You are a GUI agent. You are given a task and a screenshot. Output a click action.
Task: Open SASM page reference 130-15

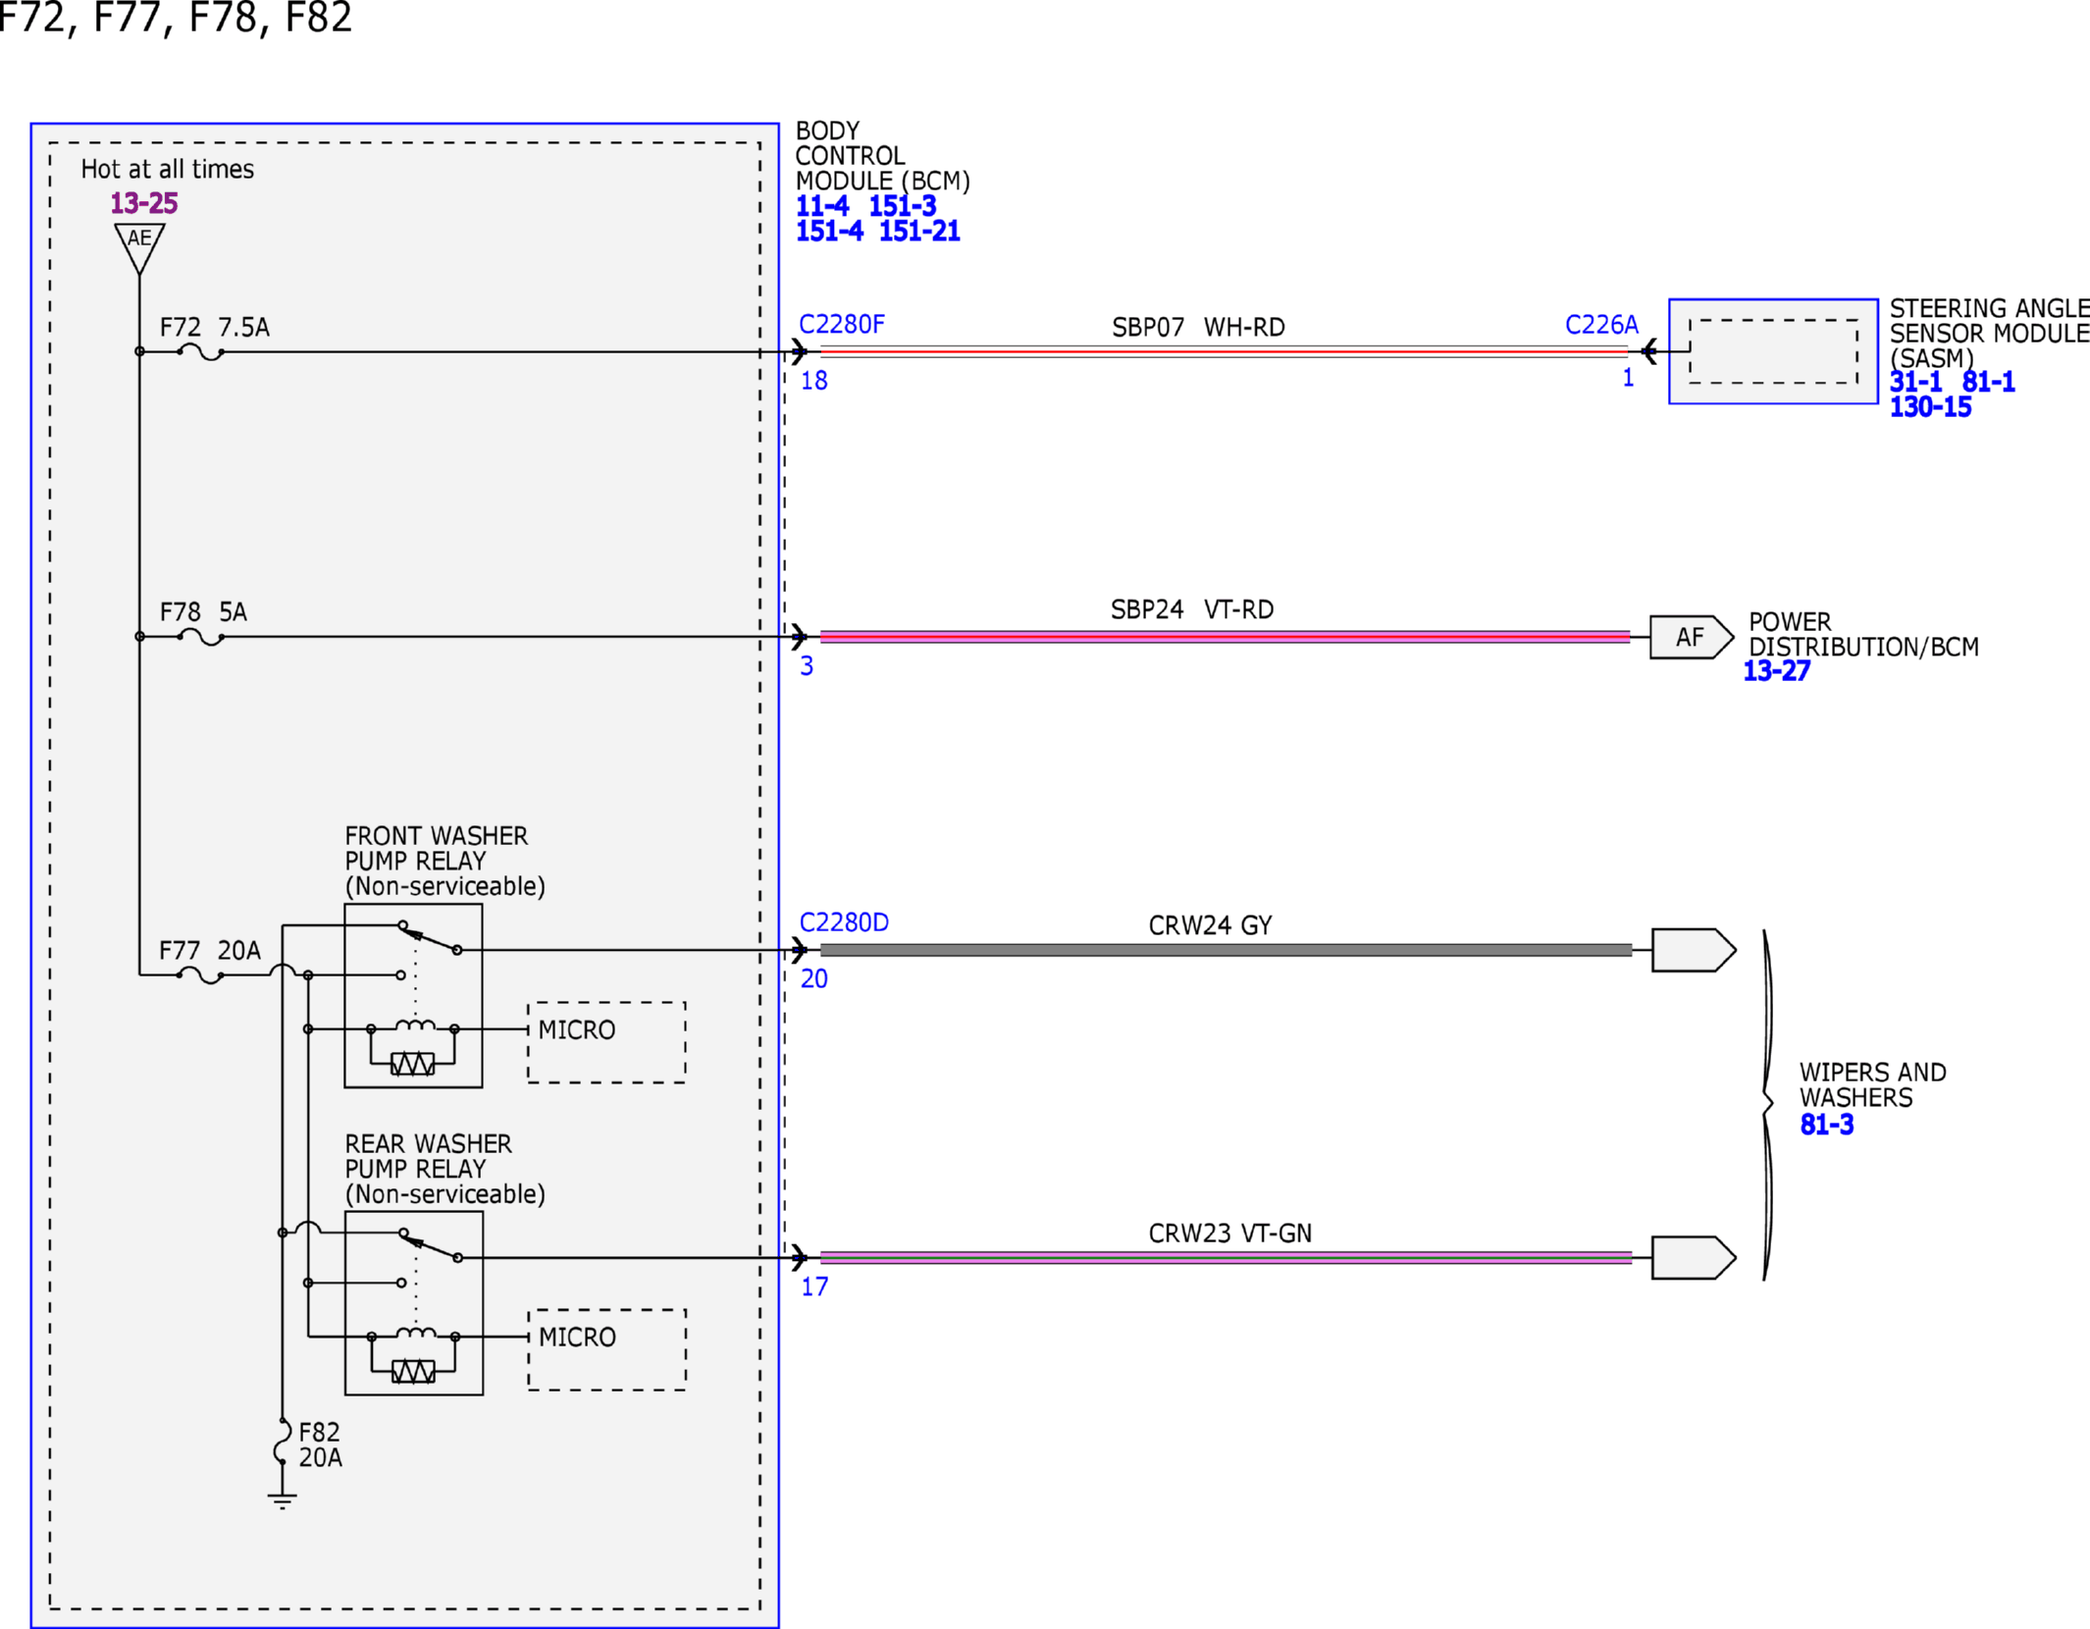(x=1930, y=407)
